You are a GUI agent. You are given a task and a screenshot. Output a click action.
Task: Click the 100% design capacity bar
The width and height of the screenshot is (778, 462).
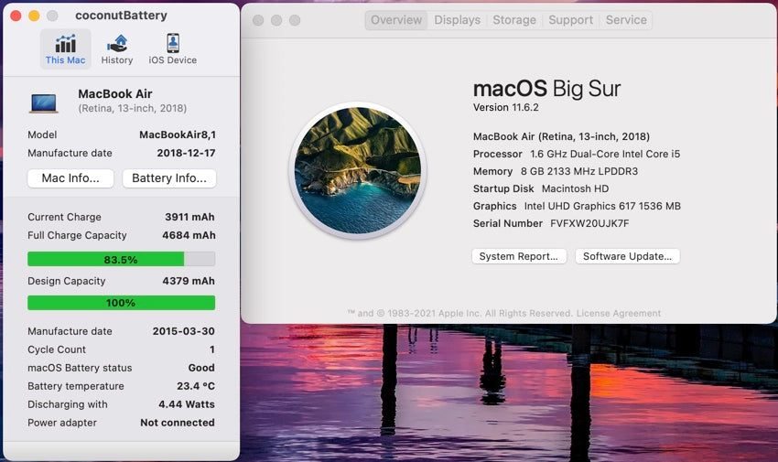[x=121, y=303]
